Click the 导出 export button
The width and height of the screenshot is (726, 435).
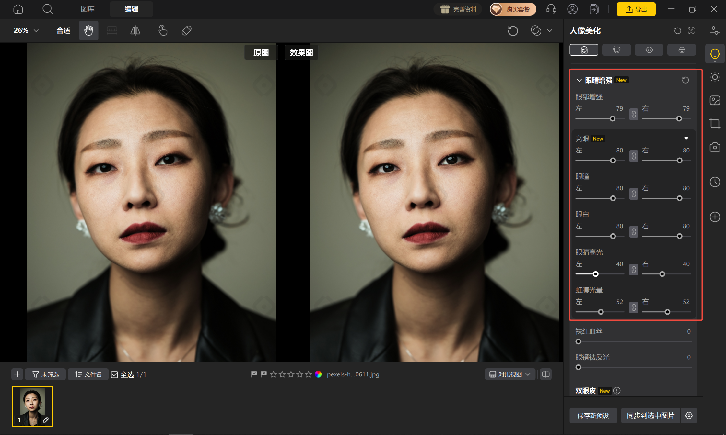636,9
